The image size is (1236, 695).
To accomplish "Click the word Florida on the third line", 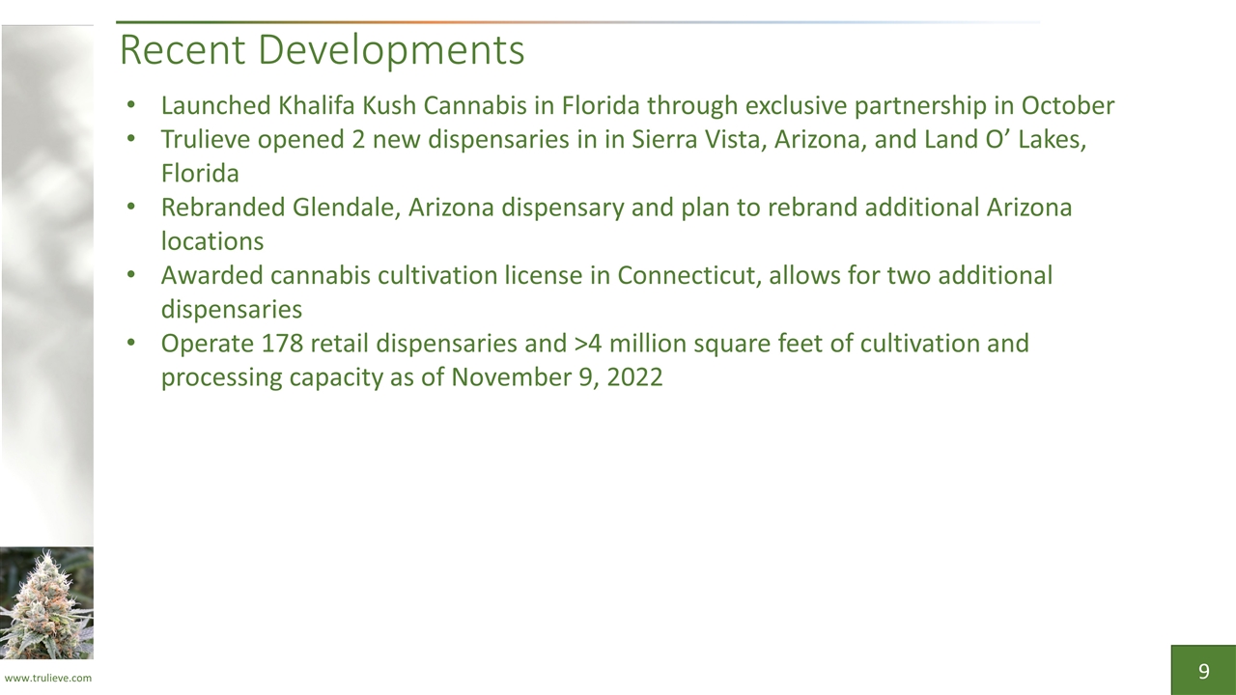I will click(x=200, y=174).
